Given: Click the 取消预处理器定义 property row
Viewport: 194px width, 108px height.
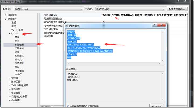Looking at the screenshot, I should pyautogui.click(x=53, y=18).
